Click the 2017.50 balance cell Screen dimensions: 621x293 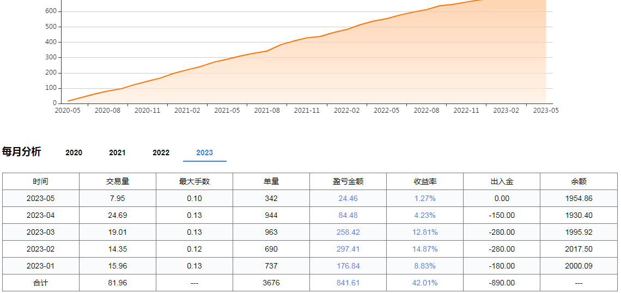click(579, 249)
